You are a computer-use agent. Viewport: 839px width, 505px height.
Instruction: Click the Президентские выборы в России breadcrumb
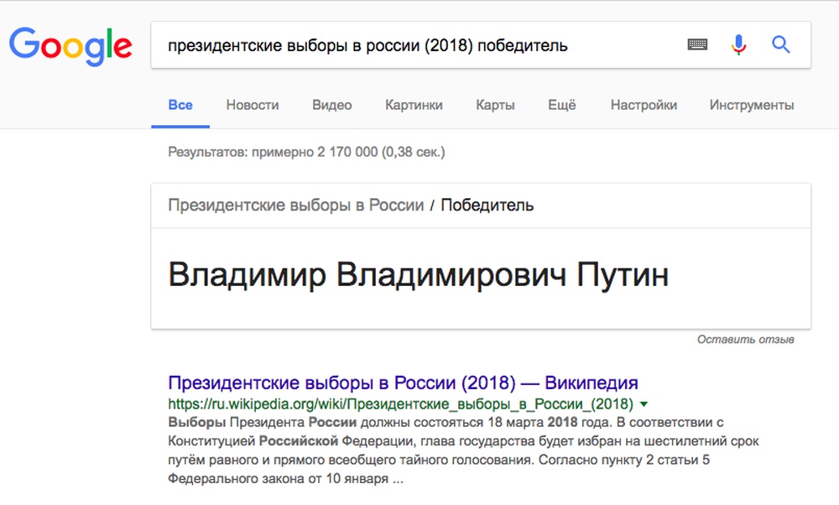pyautogui.click(x=295, y=205)
